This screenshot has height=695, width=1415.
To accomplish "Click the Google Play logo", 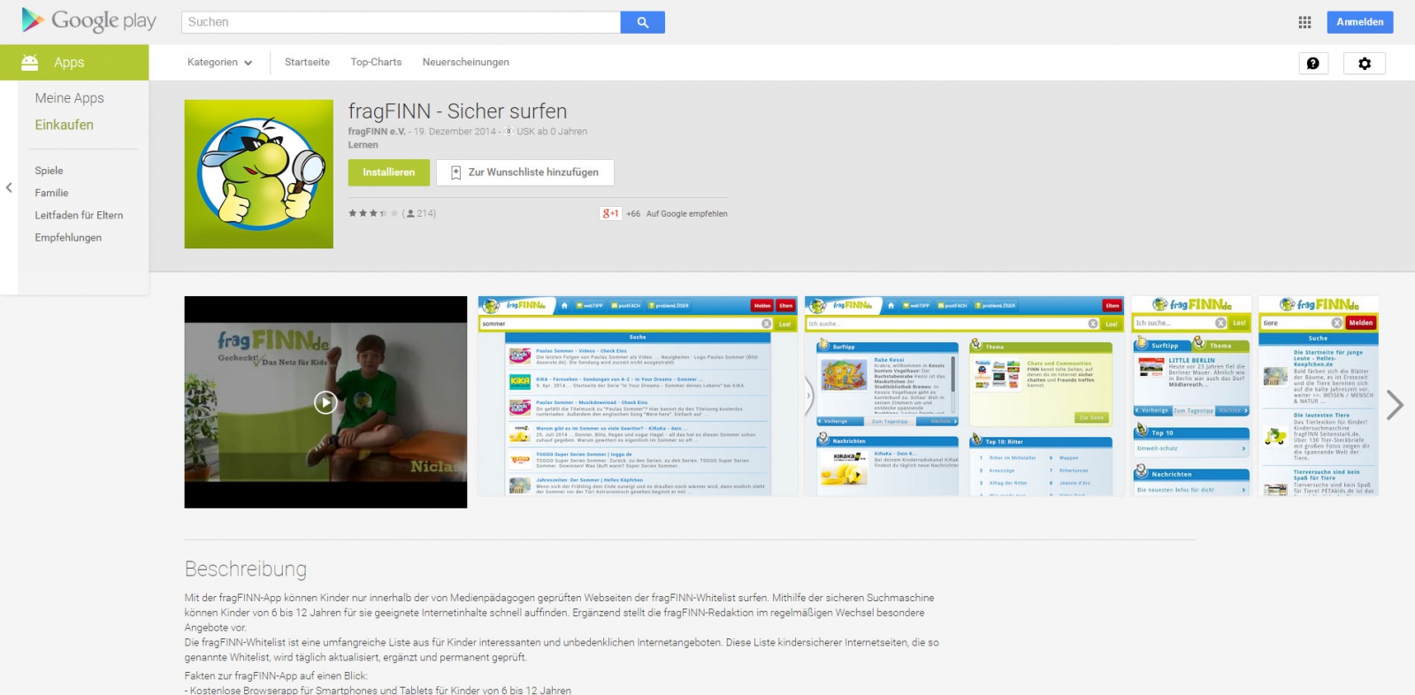I will 88,20.
